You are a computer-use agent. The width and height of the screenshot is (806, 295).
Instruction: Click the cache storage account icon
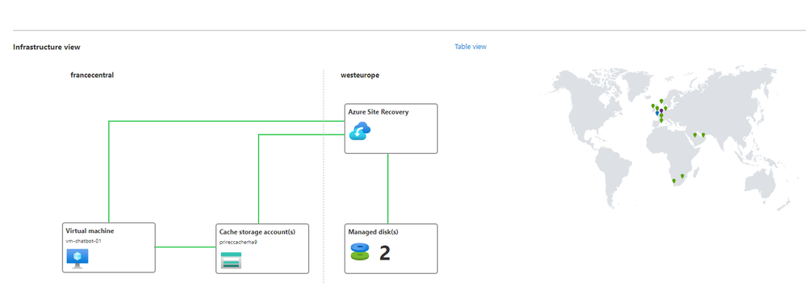point(231,260)
